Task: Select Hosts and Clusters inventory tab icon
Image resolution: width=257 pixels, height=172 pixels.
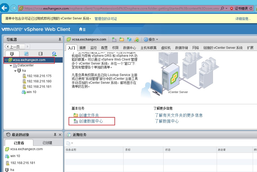Action: [12, 54]
